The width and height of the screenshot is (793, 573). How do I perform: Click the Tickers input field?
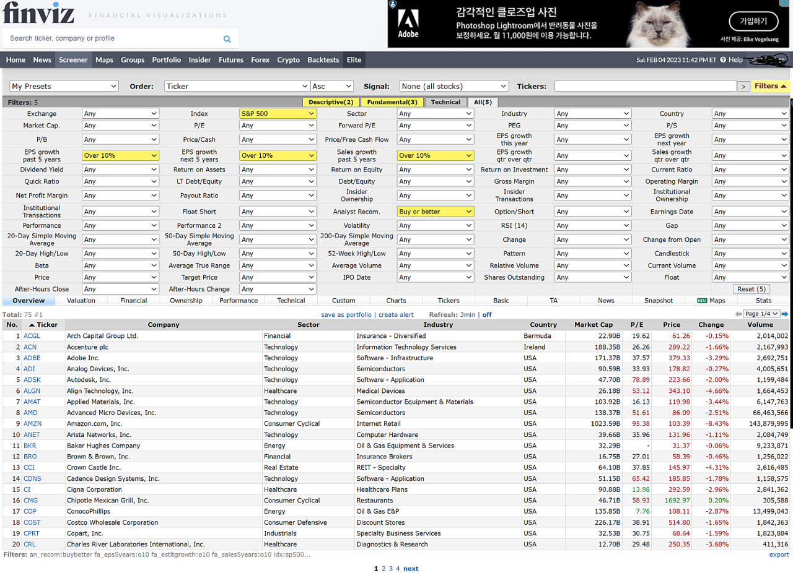(x=645, y=87)
